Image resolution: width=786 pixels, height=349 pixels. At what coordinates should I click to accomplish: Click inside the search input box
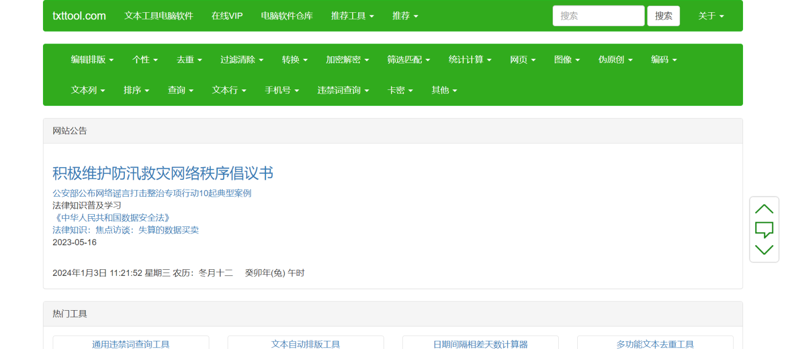(598, 16)
